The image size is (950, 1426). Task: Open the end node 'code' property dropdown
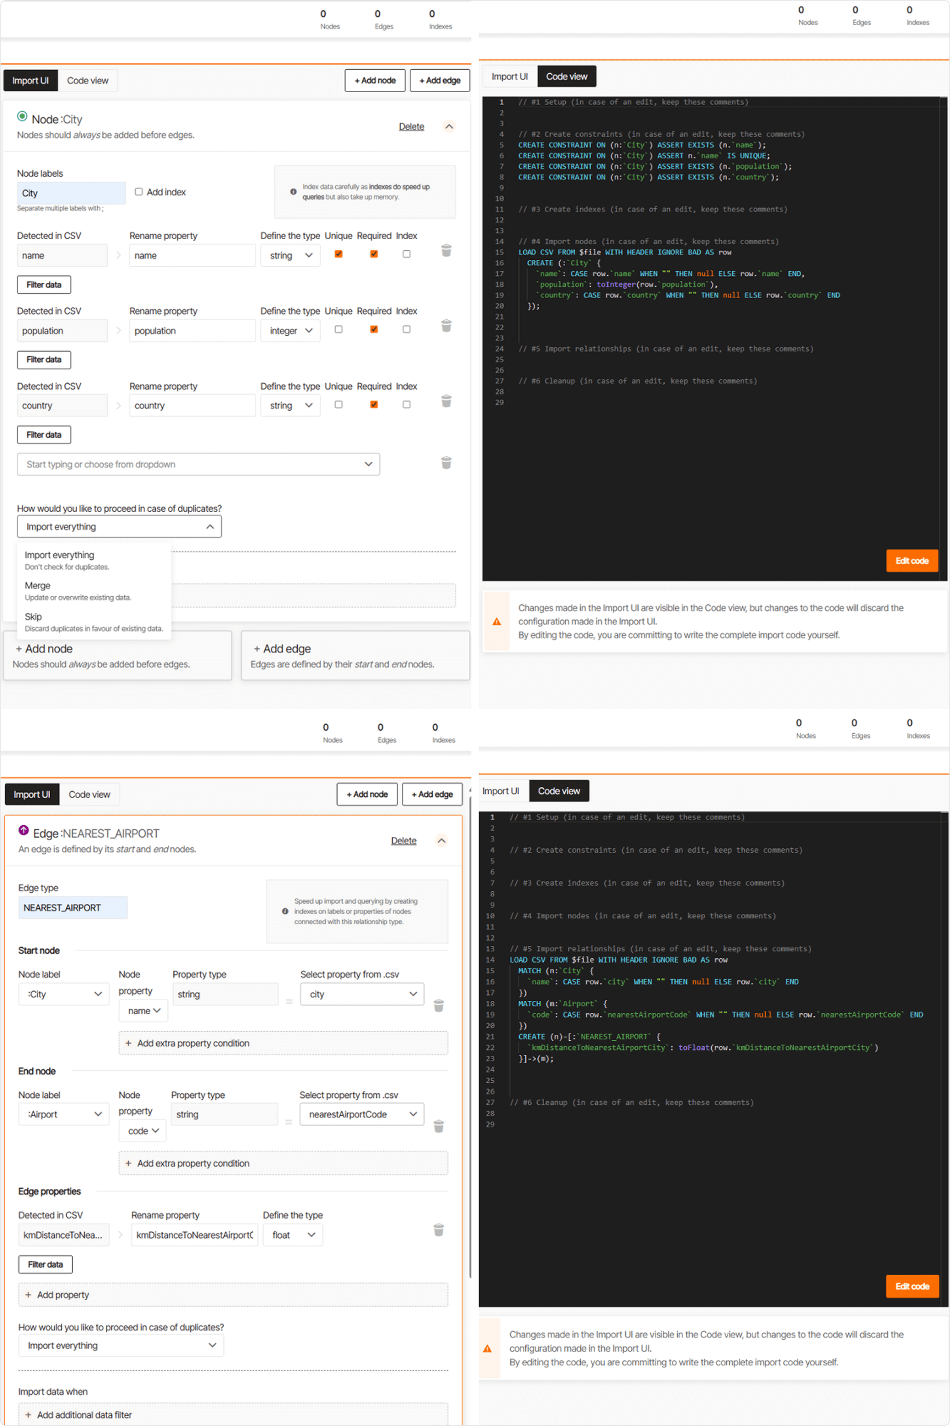coord(143,1130)
